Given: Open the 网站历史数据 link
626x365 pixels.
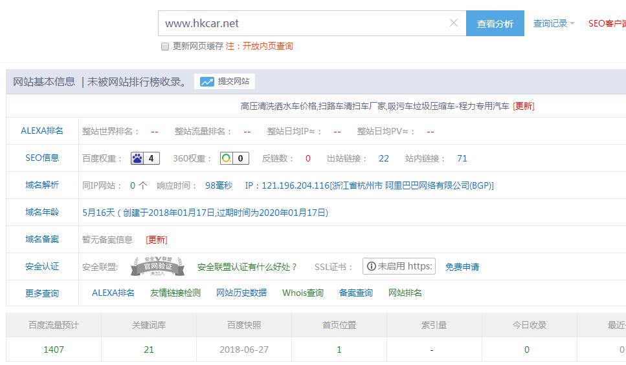Looking at the screenshot, I should point(241,293).
